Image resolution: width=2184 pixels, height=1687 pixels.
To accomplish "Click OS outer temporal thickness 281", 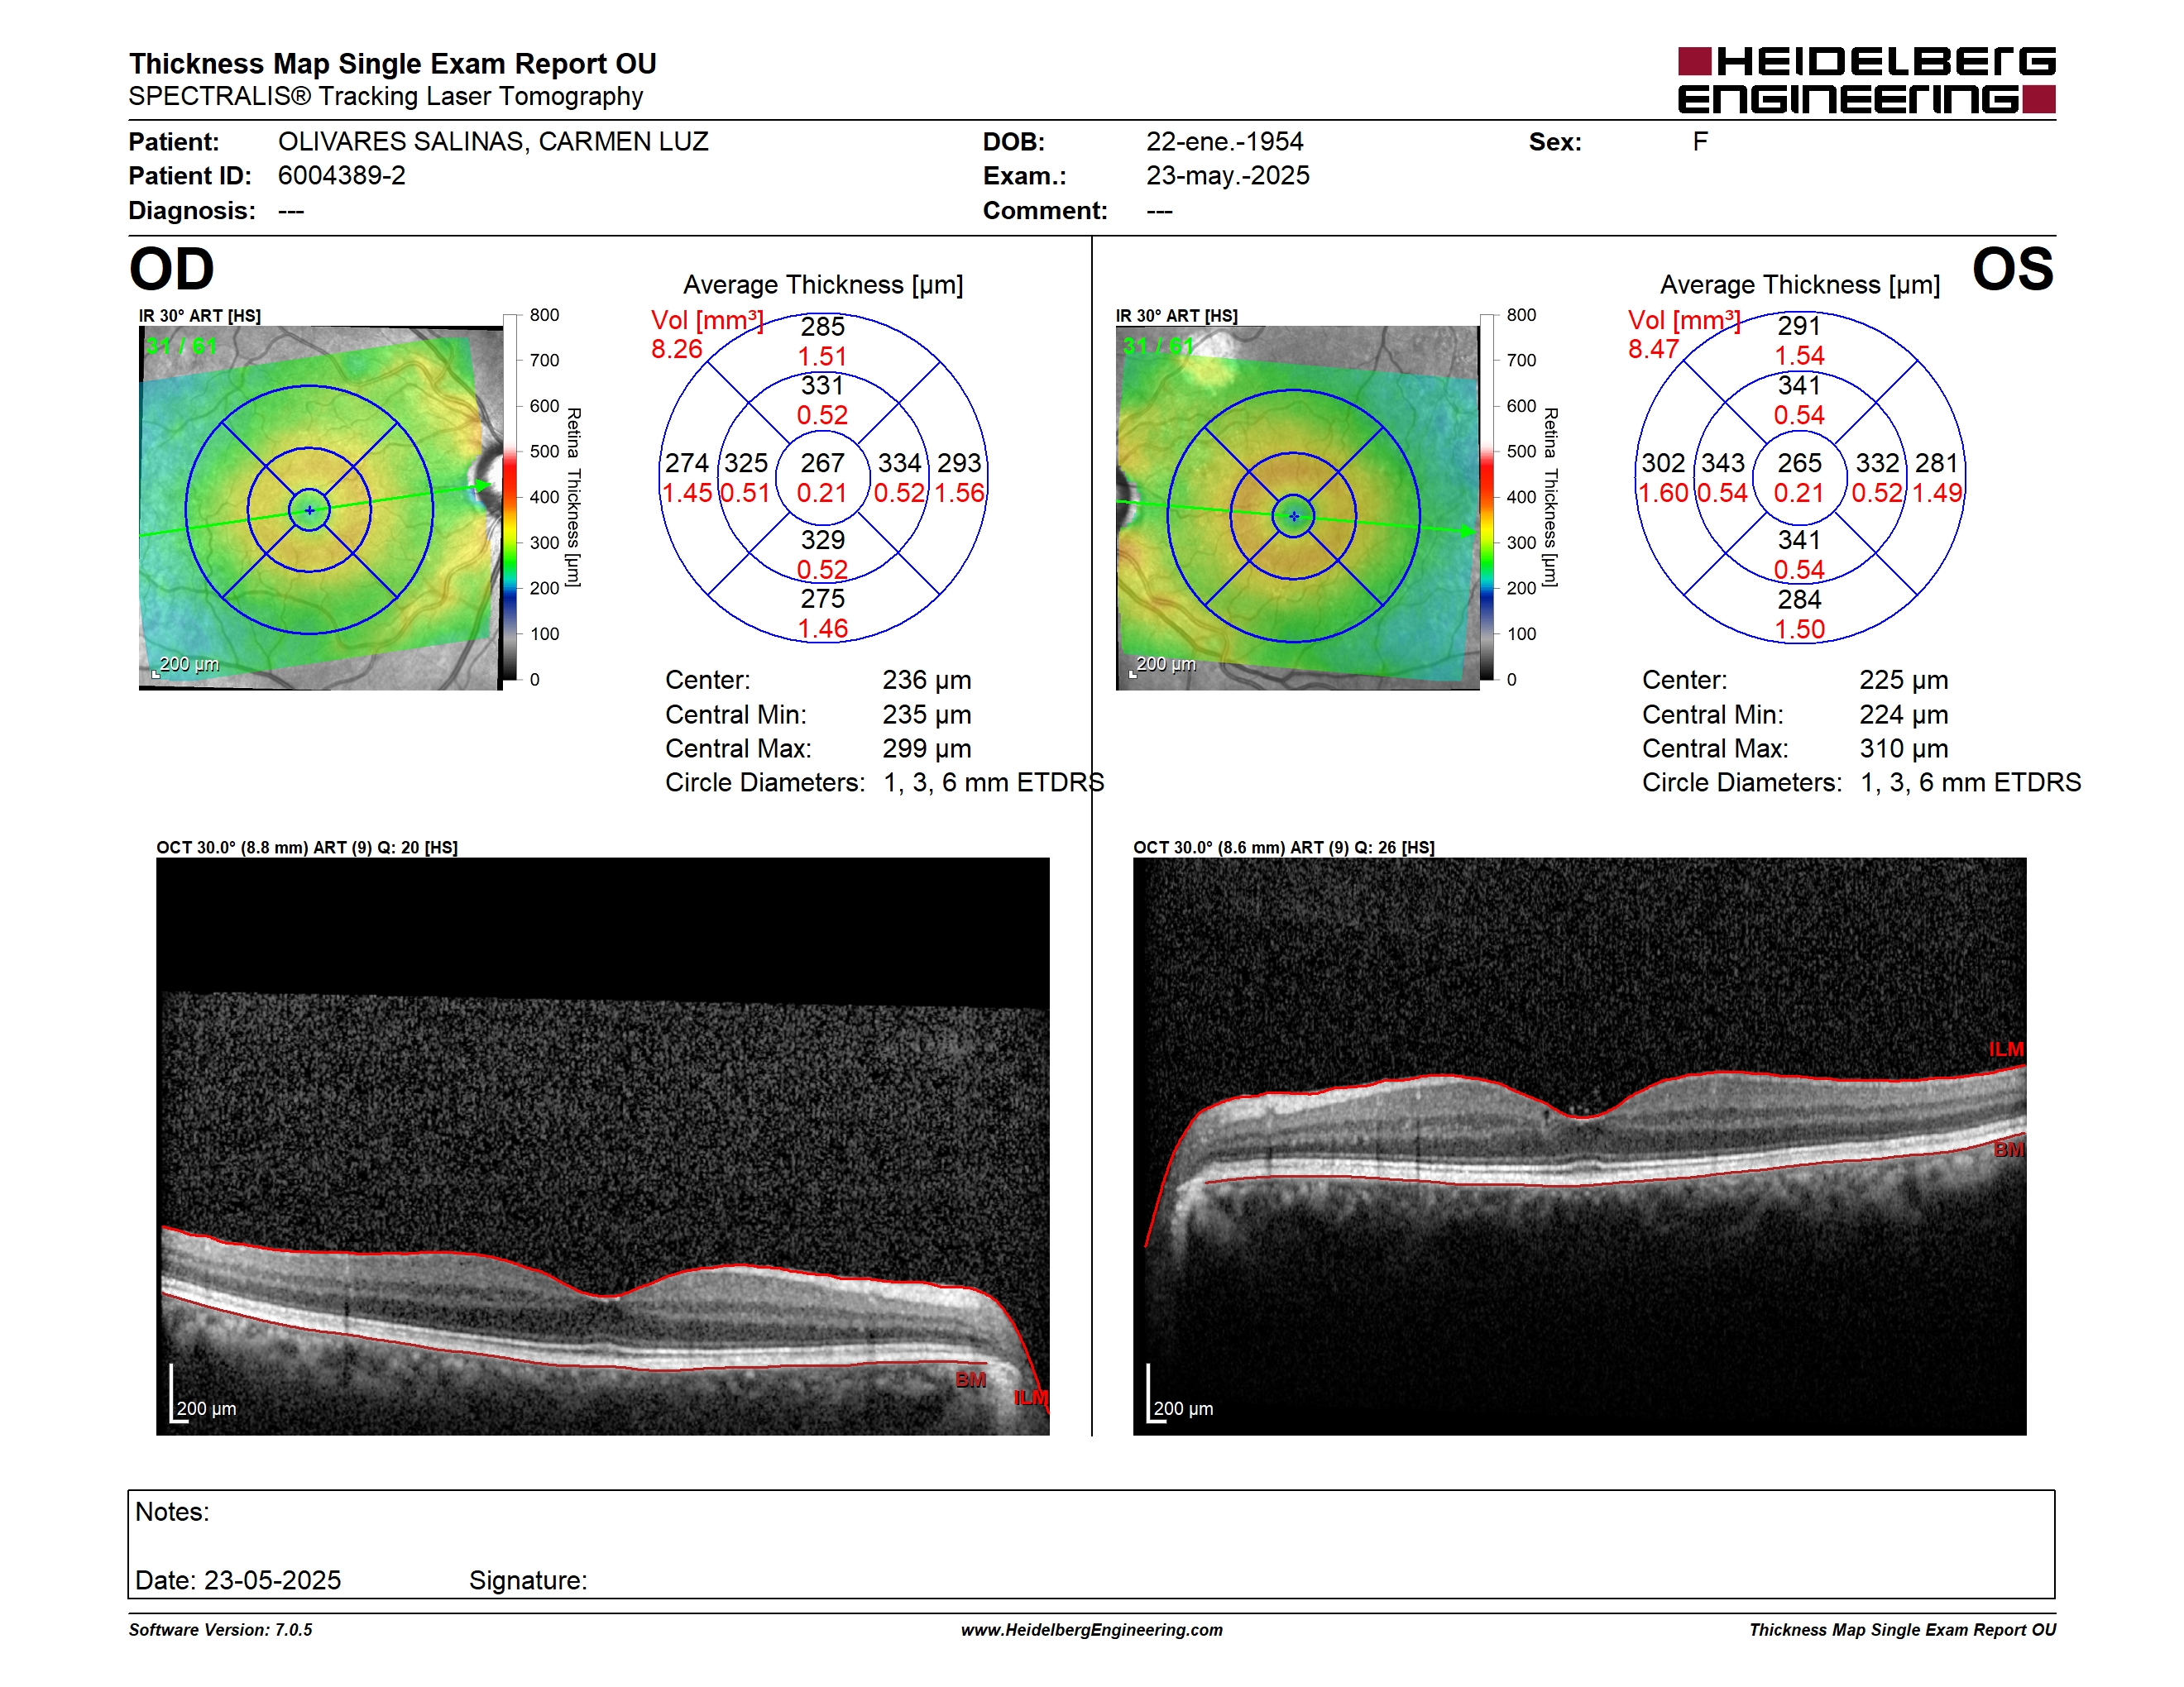I will (x=1936, y=463).
